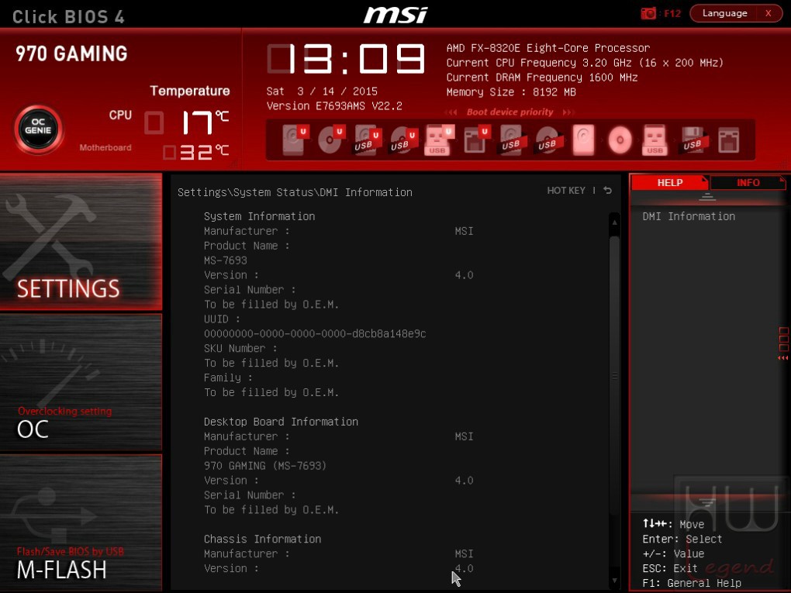This screenshot has width=791, height=593.
Task: Select the System Information heading
Action: point(259,216)
